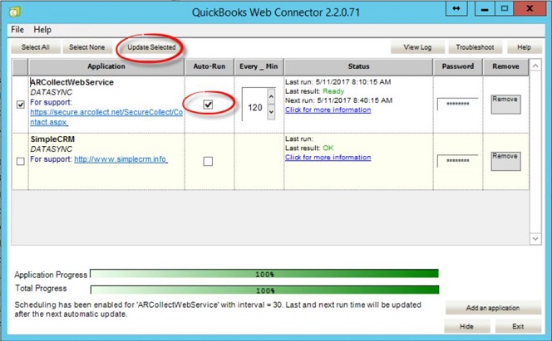Click the Application Progress bar

(x=264, y=274)
